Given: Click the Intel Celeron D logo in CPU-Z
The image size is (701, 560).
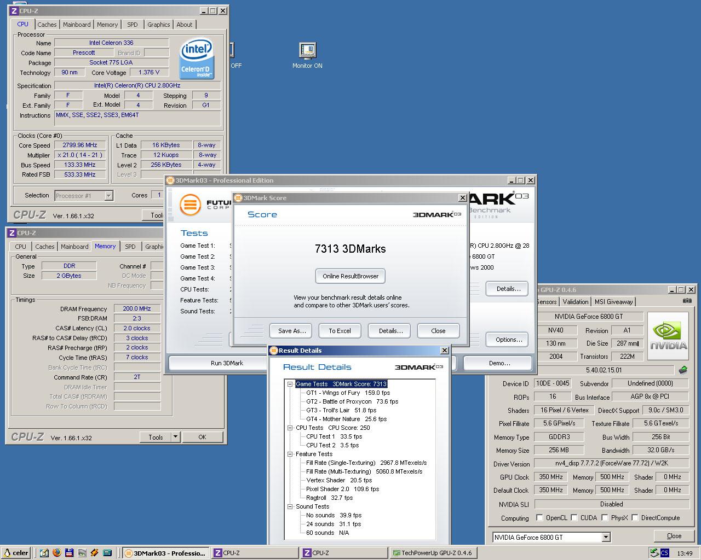Looking at the screenshot, I should (197, 59).
